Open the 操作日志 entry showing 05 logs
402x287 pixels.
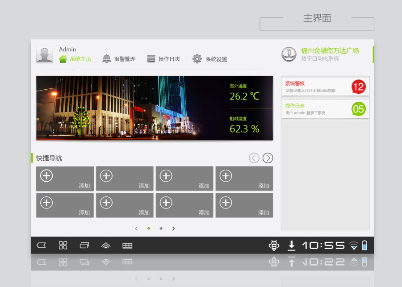[325, 109]
